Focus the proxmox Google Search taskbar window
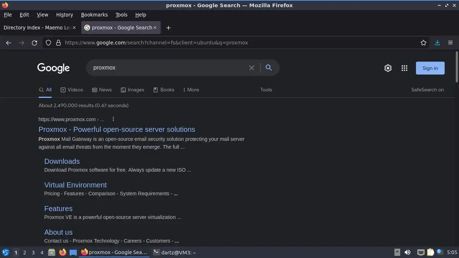This screenshot has width=459, height=258. [x=114, y=252]
